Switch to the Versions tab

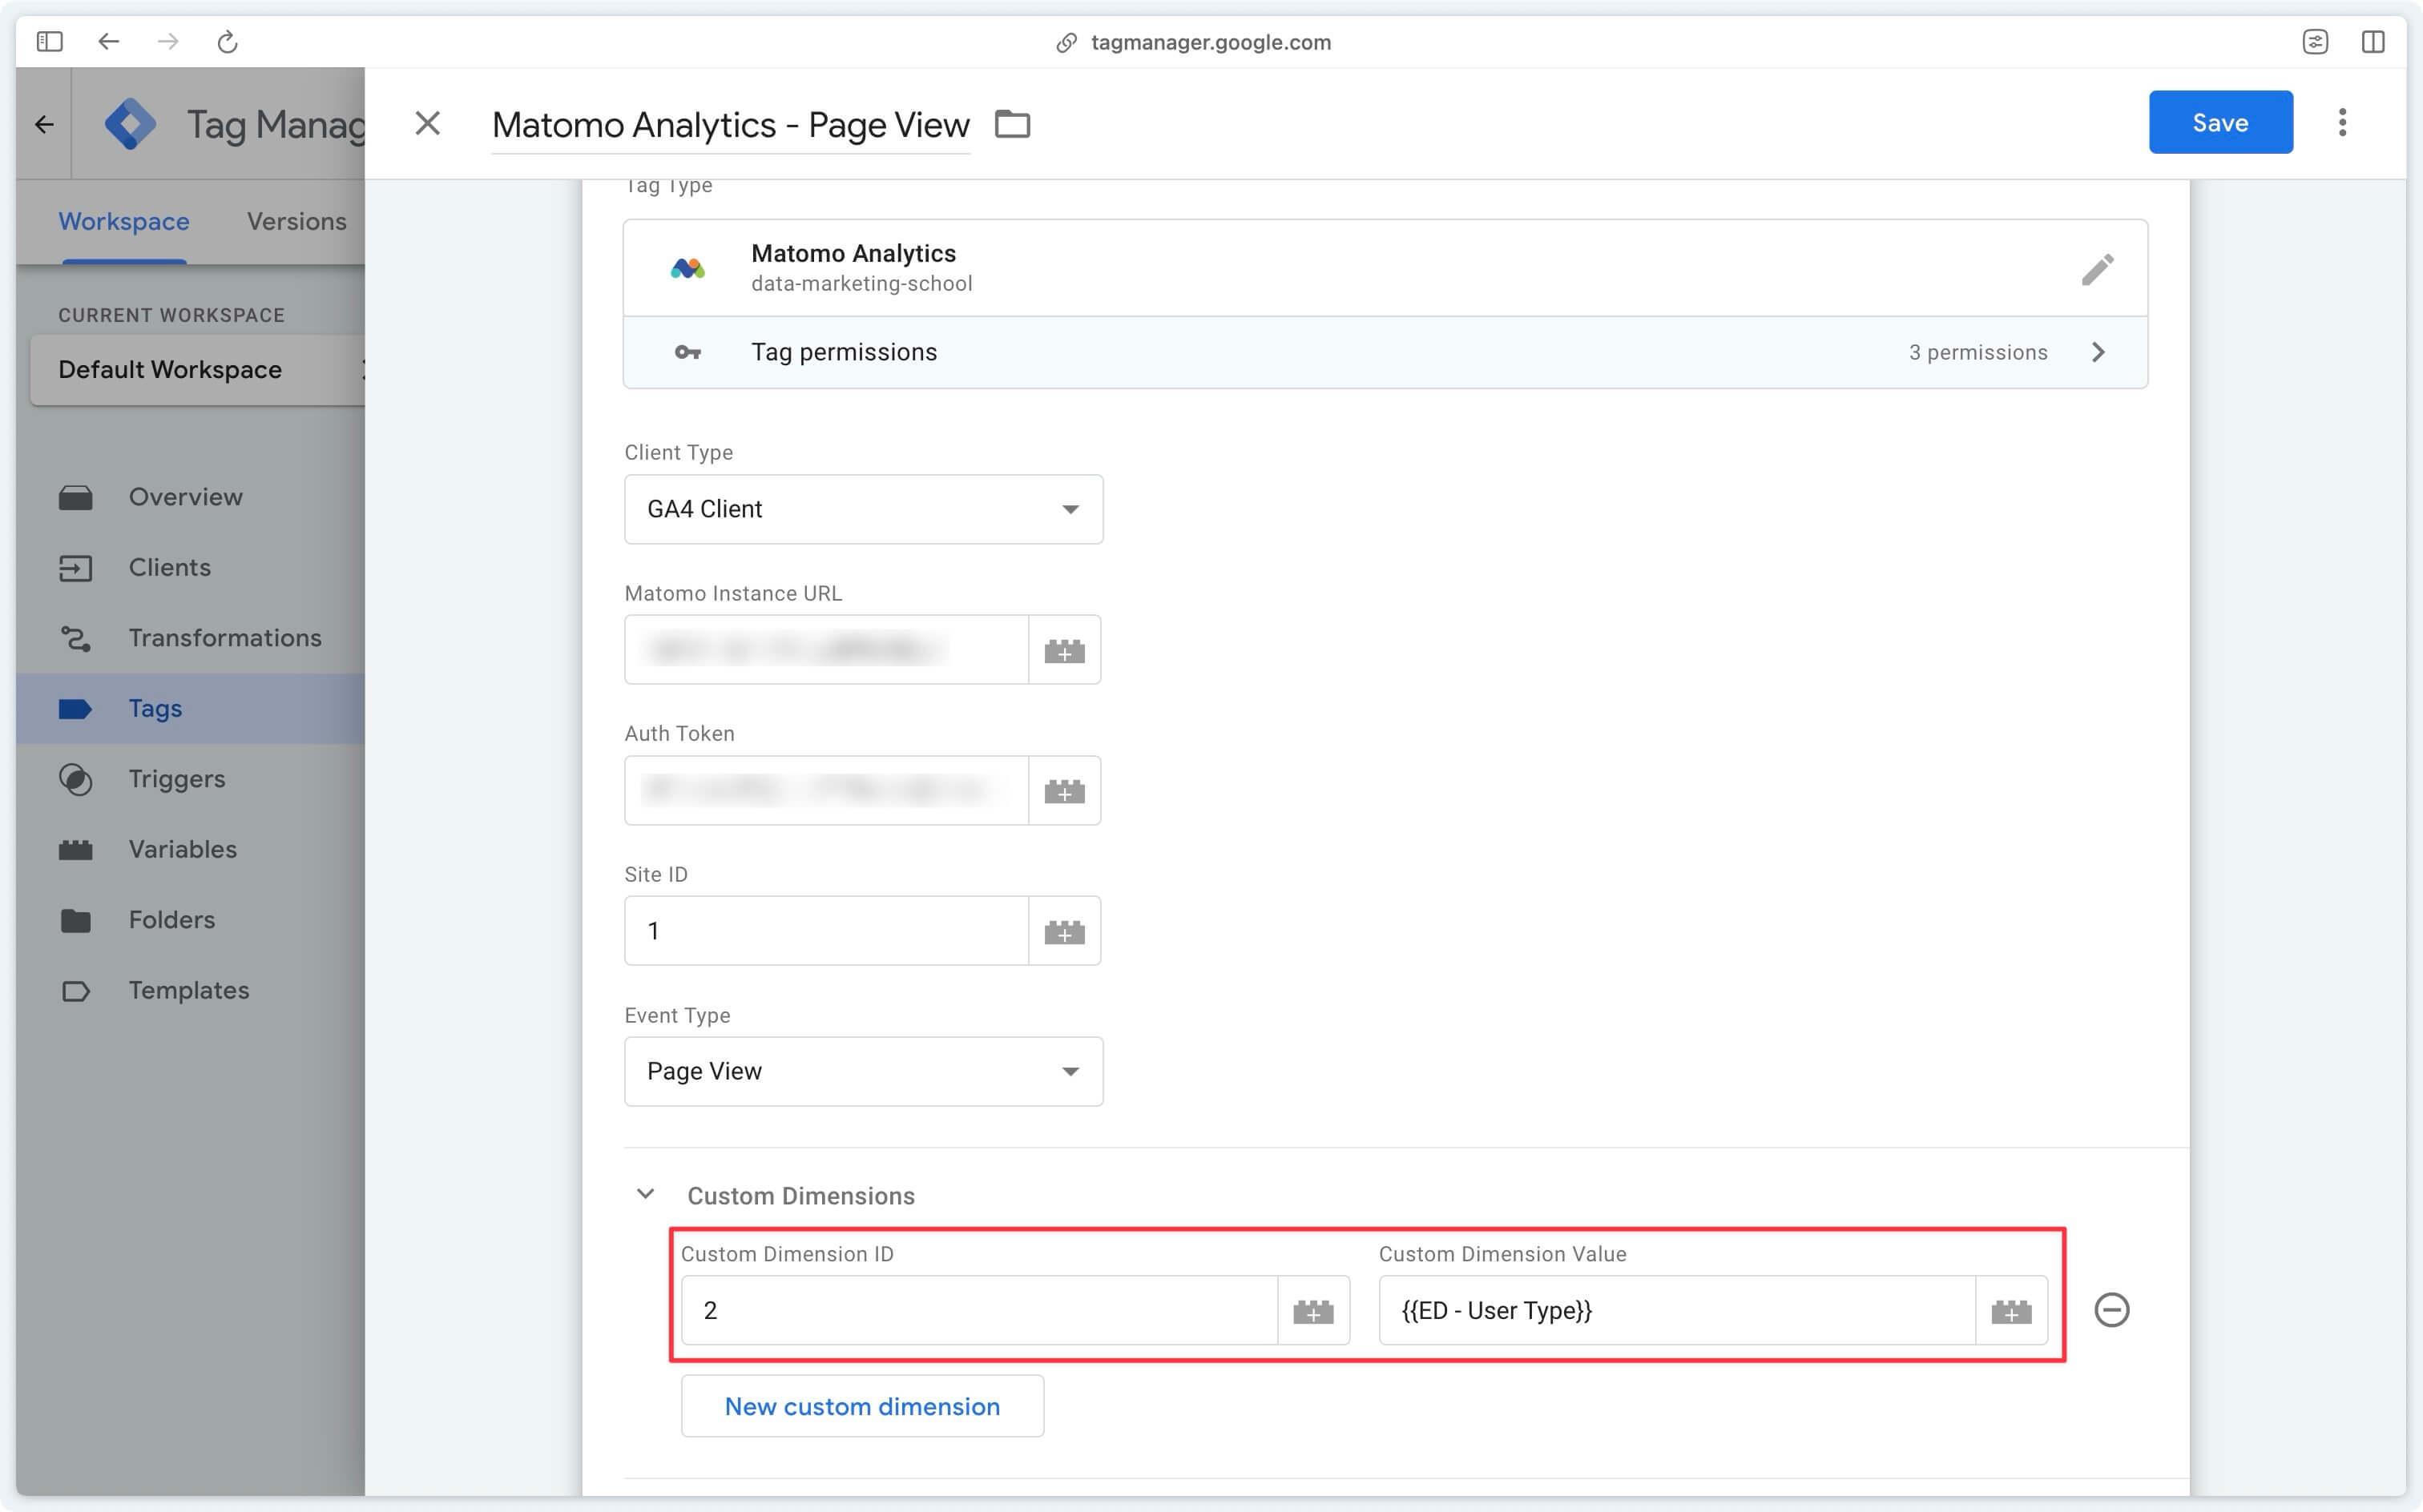coord(296,221)
